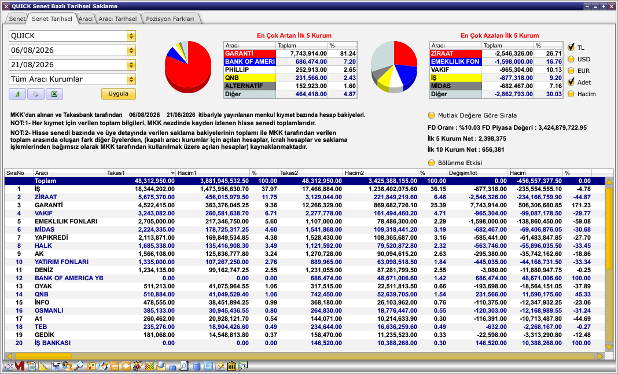Image resolution: width=618 pixels, height=374 pixels.
Task: Click the horizontal scrollbar left arrow
Action: click(9, 356)
